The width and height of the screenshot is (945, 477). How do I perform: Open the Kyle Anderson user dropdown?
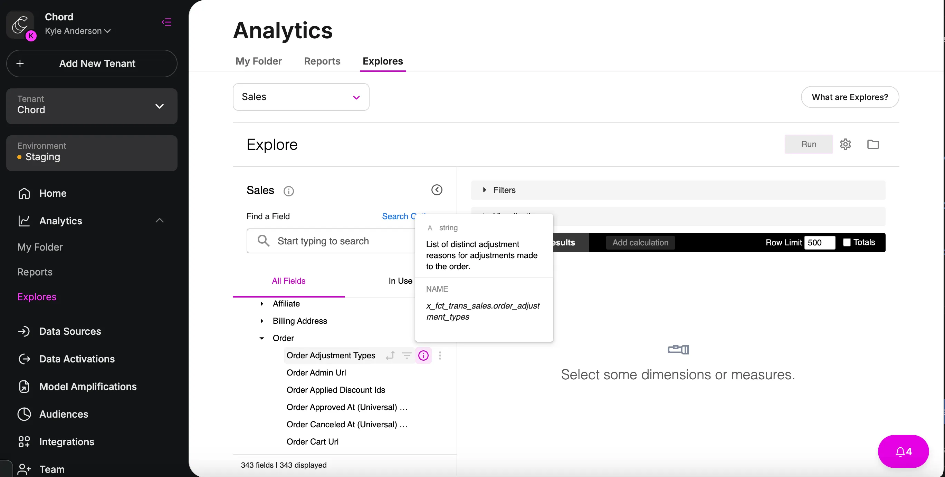tap(78, 31)
